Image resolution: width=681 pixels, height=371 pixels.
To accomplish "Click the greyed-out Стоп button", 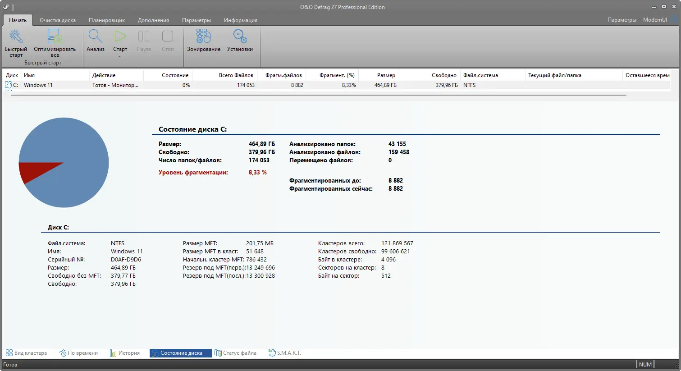I will click(168, 41).
